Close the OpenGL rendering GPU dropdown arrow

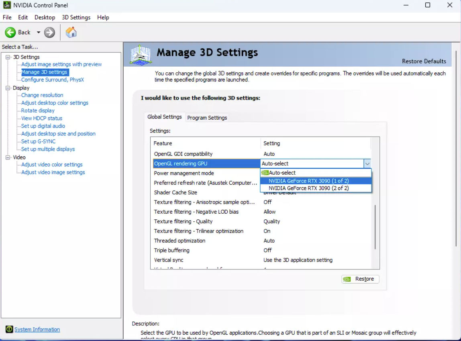[x=367, y=163]
